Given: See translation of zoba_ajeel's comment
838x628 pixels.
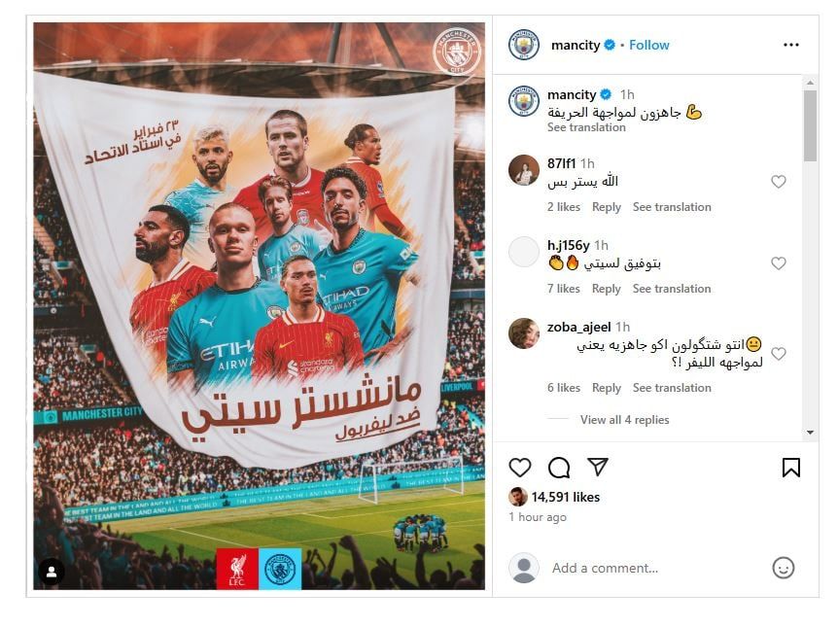Looking at the screenshot, I should (672, 388).
